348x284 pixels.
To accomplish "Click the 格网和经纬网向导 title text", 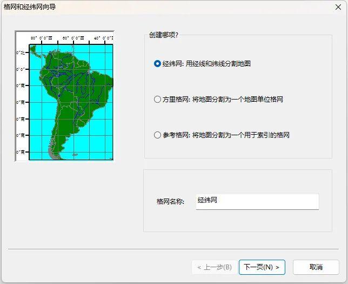I will click(30, 7).
